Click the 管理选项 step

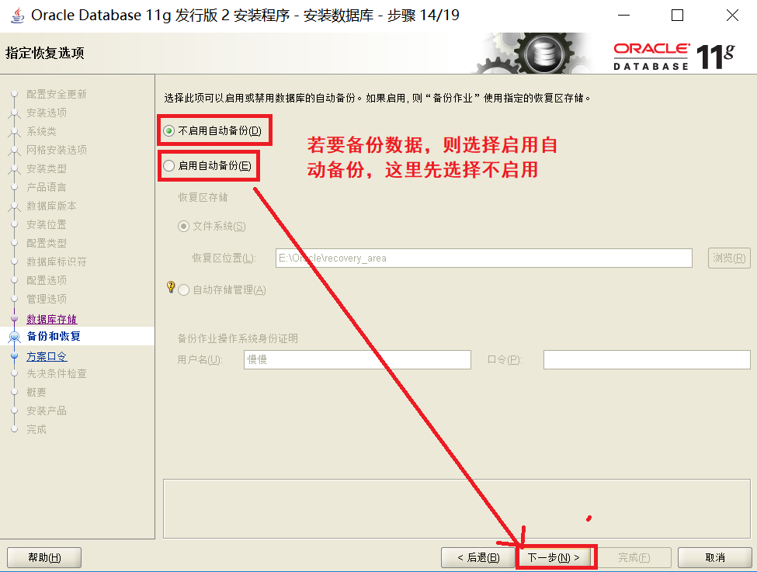click(x=47, y=299)
